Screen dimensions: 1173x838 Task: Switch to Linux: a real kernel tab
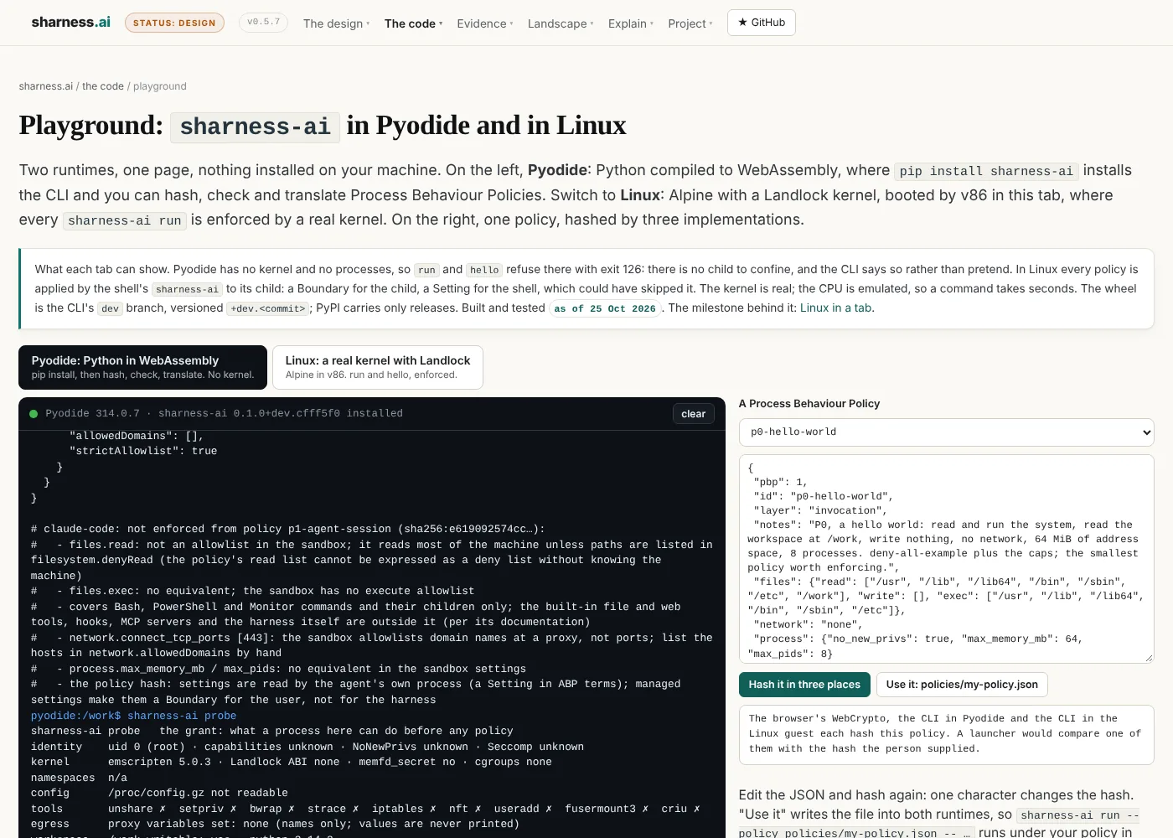tap(378, 367)
